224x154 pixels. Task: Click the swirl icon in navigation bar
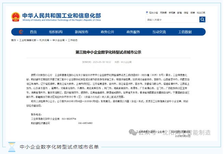pyautogui.click(x=21, y=32)
